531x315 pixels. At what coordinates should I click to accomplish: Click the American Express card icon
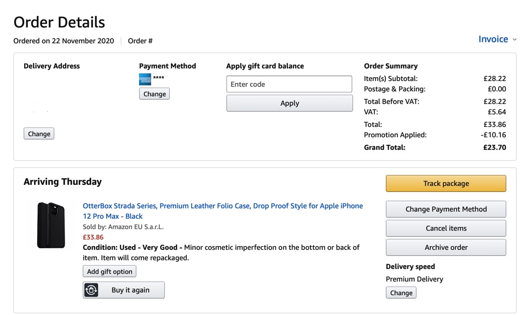tap(145, 79)
